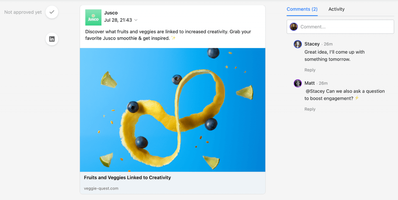Open the Comments (2) tab

click(x=302, y=9)
